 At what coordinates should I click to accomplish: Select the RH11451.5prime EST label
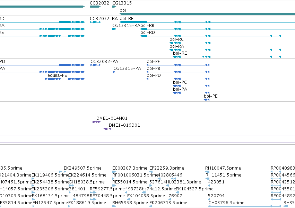(x=223, y=175)
